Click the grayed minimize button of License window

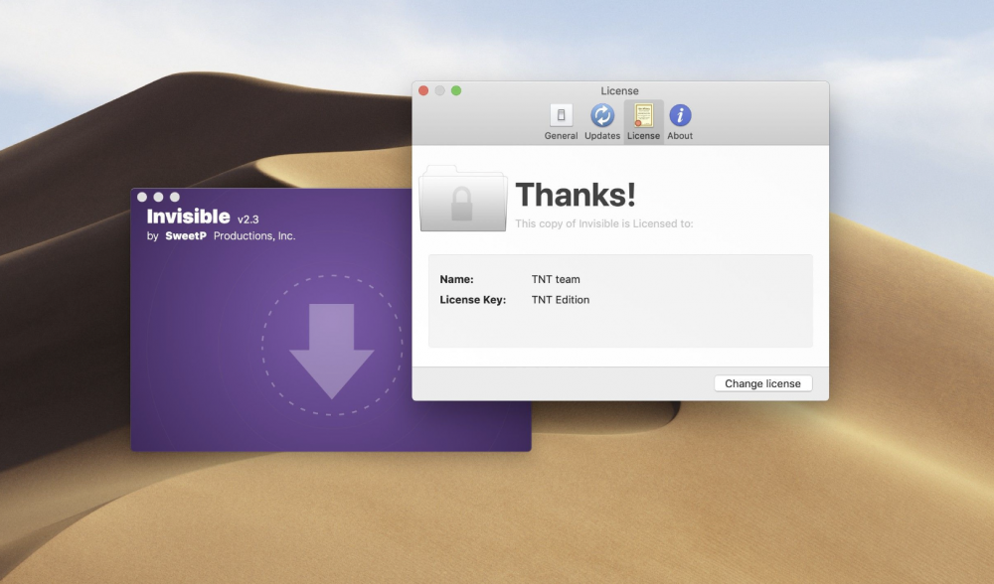coord(439,90)
